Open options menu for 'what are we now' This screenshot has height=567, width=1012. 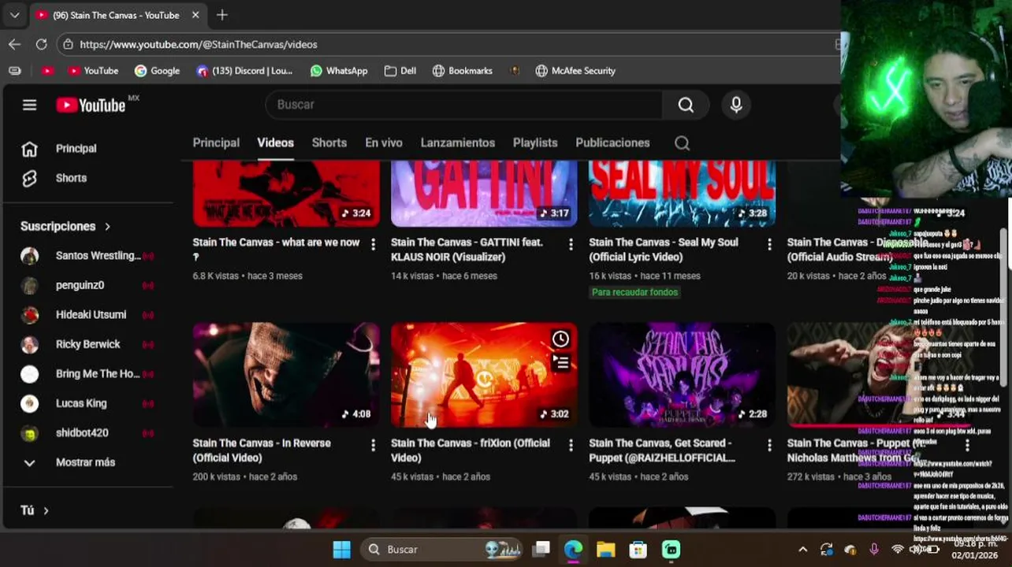click(373, 244)
